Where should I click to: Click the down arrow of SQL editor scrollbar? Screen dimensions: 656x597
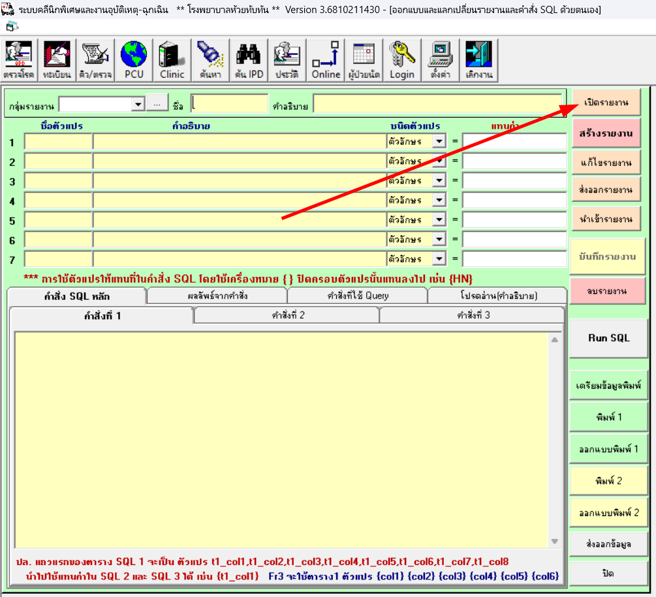(x=555, y=541)
